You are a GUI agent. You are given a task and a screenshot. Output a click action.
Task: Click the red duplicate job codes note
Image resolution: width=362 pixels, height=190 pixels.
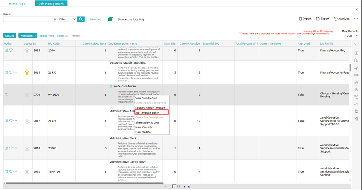click(x=286, y=33)
